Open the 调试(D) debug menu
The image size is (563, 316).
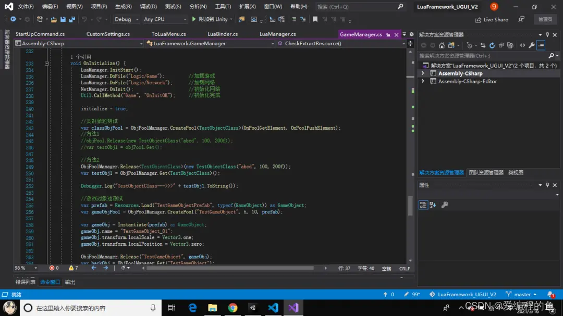point(149,7)
